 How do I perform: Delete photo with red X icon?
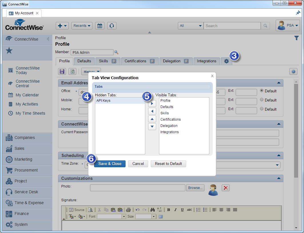pyautogui.click(x=226, y=188)
